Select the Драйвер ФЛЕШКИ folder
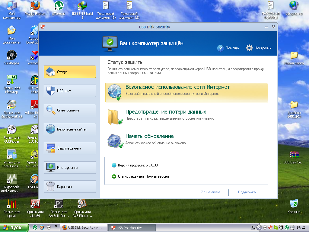Image resolution: width=309 pixels, height=232 pixels. coord(294,109)
